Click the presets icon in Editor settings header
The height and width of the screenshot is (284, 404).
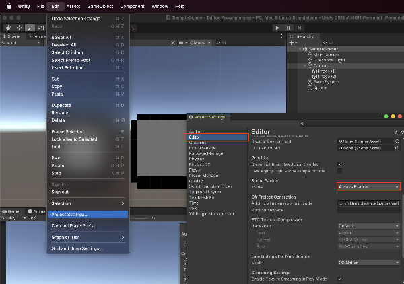(396, 133)
